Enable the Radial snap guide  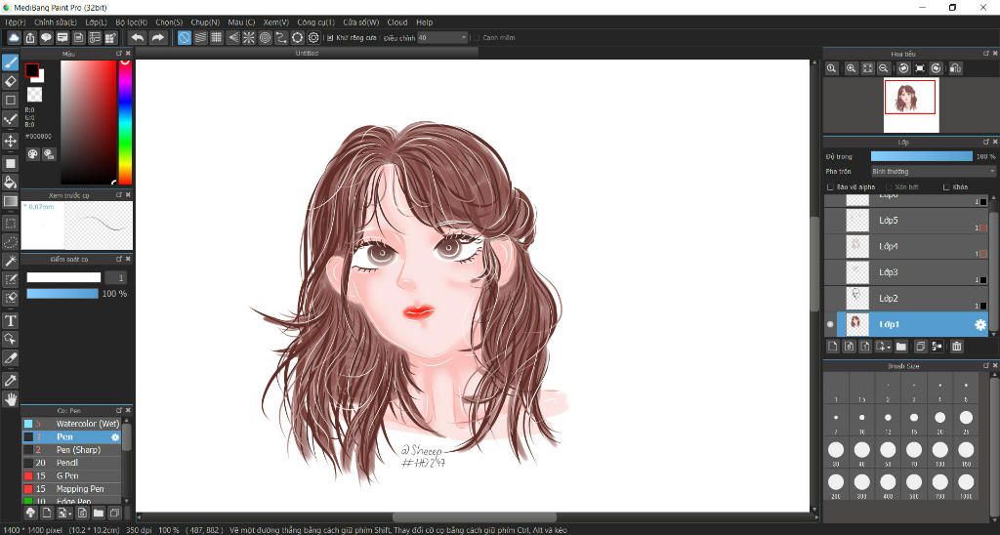[x=249, y=38]
